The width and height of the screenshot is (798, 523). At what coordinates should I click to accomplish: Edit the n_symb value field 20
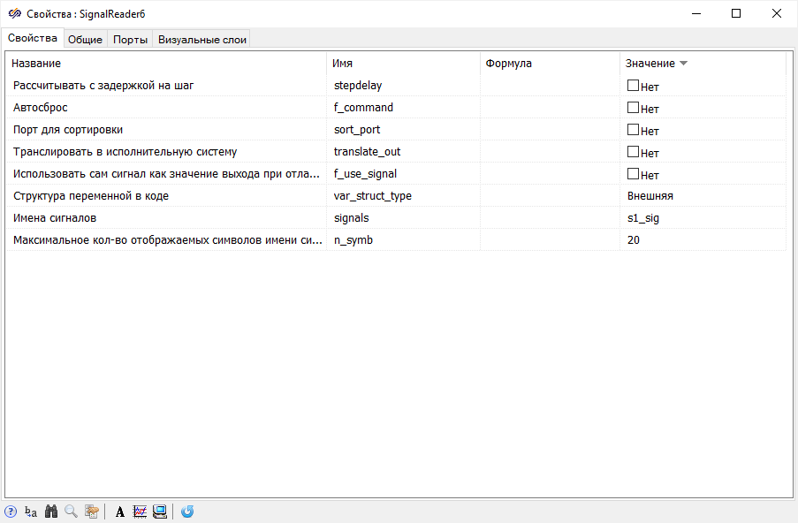click(x=634, y=240)
